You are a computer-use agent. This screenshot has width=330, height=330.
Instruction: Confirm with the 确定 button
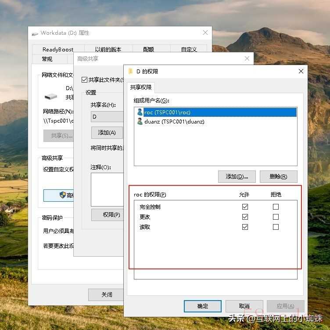[203, 306]
